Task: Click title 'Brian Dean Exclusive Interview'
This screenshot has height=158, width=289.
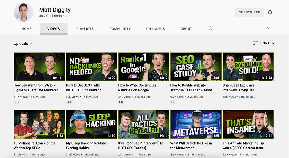Action: 239,88
